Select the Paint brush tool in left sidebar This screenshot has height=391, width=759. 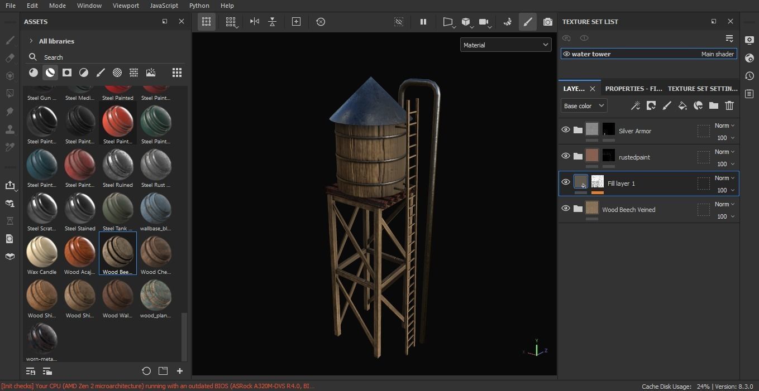click(x=9, y=40)
